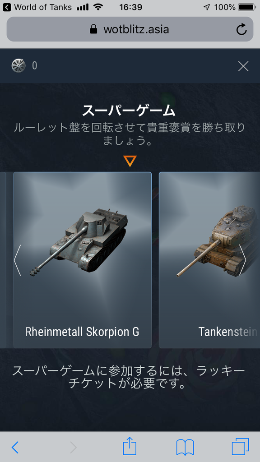Image resolution: width=260 pixels, height=462 pixels.
Task: Tap the padlock icon in address bar
Action: [x=94, y=29]
